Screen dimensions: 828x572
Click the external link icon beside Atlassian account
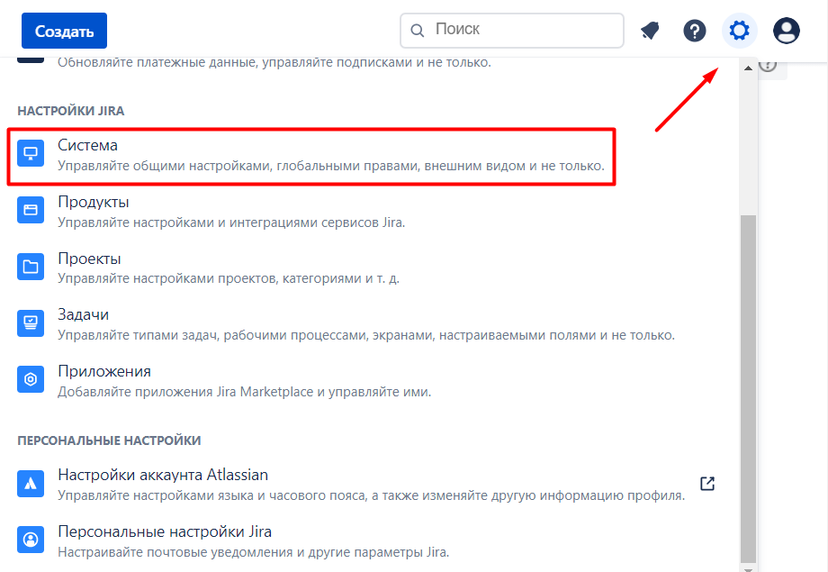pos(707,484)
